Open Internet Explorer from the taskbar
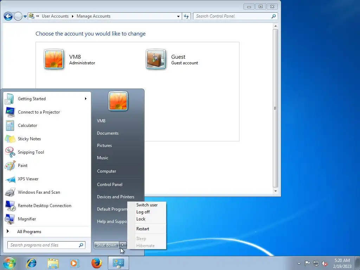This screenshot has width=360, height=270. coord(31,263)
